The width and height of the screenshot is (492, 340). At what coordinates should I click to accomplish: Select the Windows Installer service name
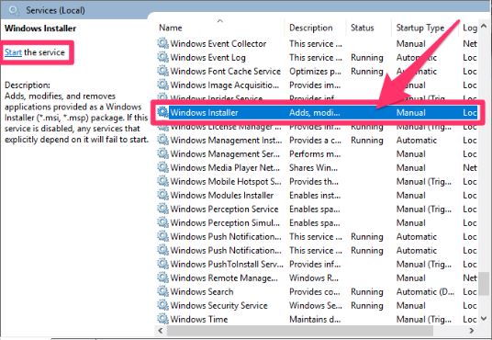click(204, 112)
